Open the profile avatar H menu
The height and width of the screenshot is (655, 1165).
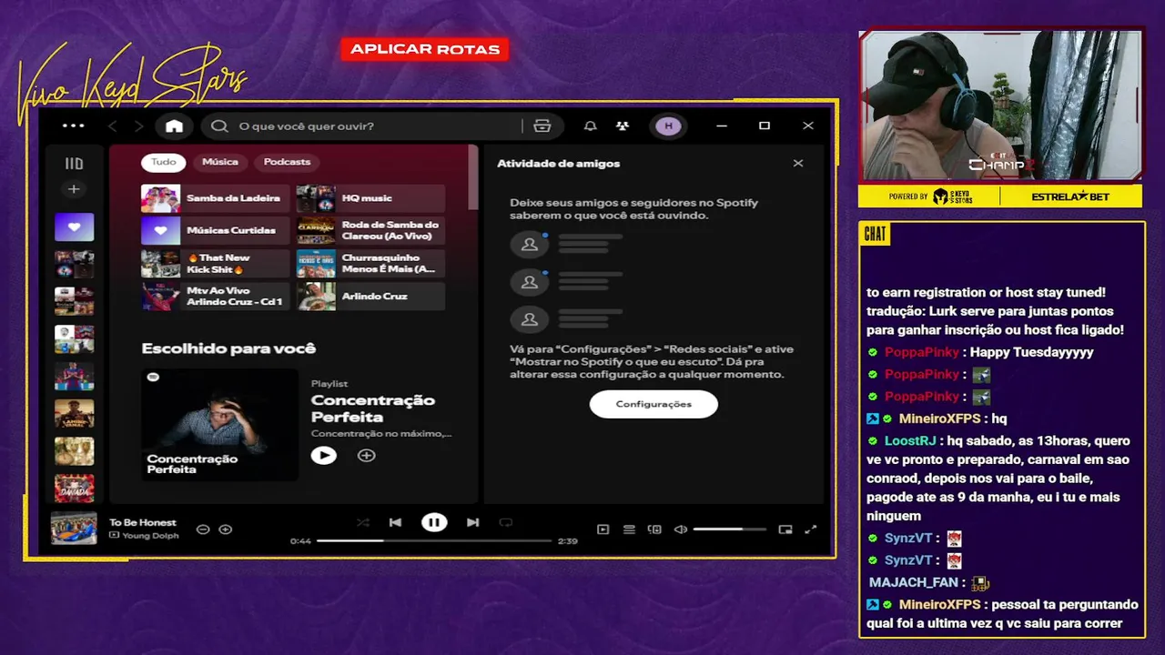pyautogui.click(x=669, y=126)
